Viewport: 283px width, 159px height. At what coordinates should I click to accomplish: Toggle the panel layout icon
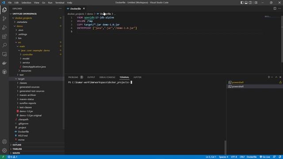coord(246,3)
